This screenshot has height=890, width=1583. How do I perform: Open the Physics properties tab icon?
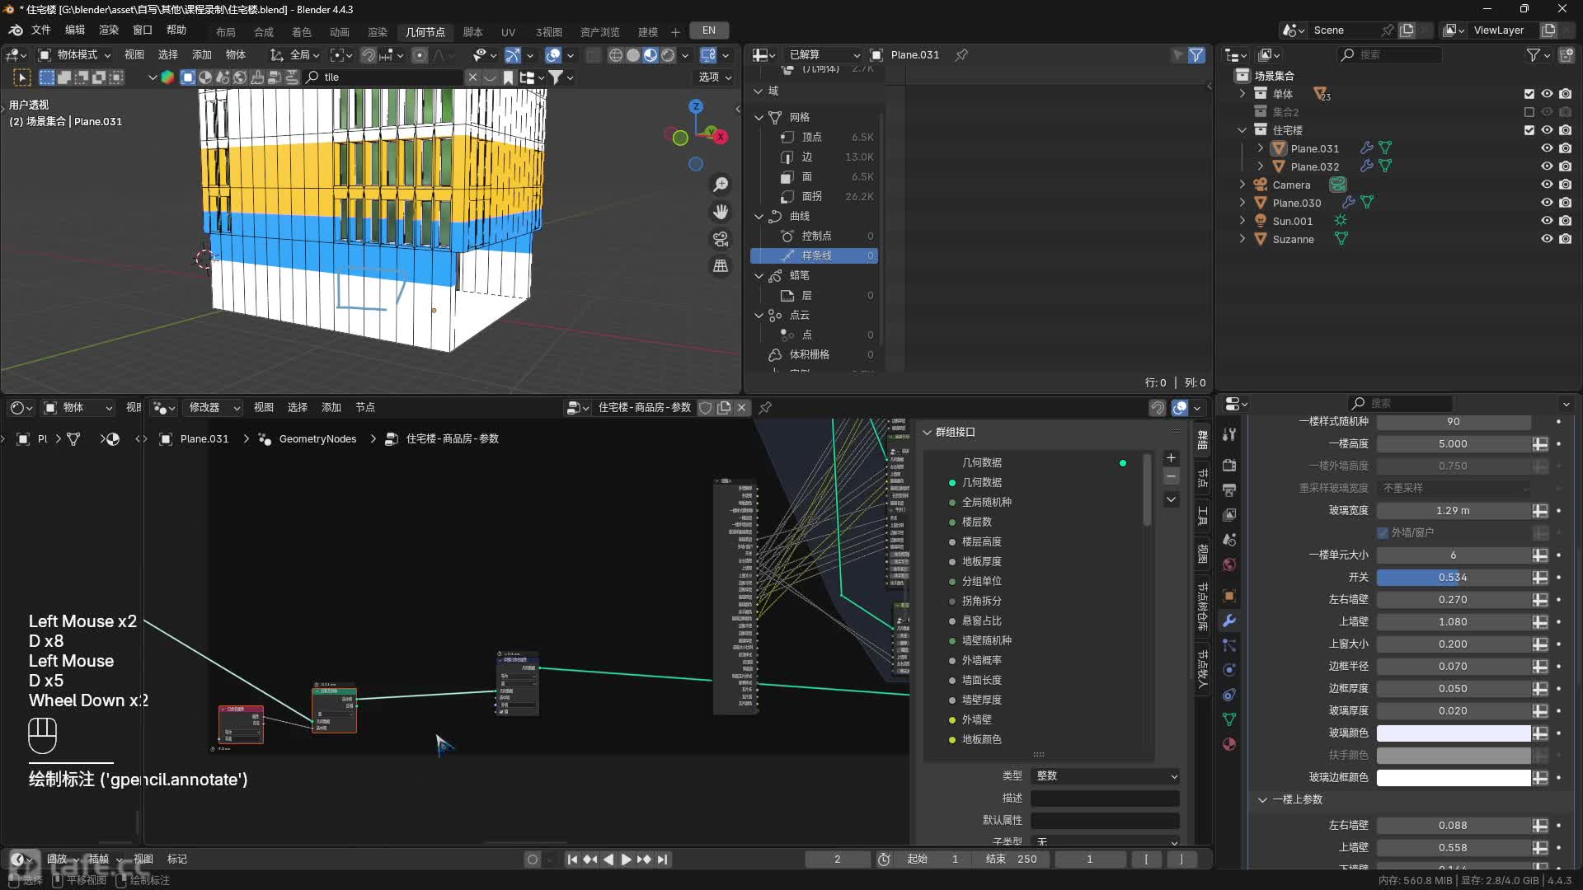tap(1229, 670)
